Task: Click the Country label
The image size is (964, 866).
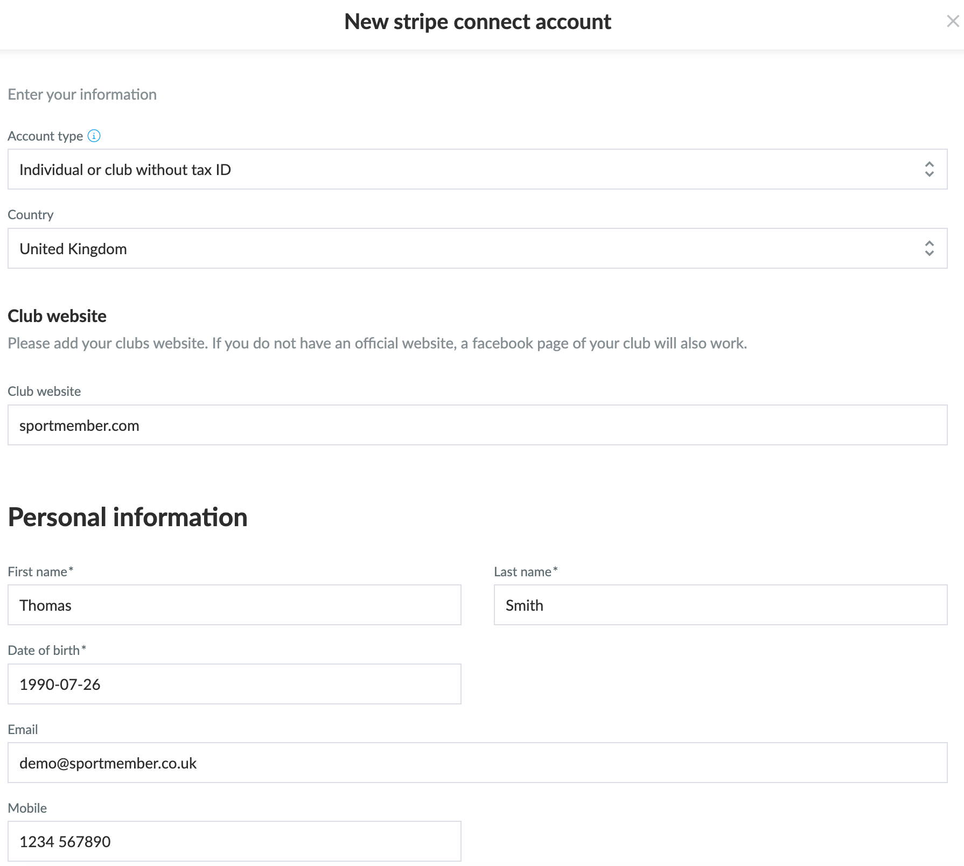Action: (x=31, y=214)
